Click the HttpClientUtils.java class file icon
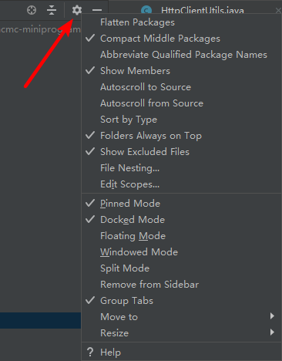This screenshot has height=361, width=282. pyautogui.click(x=146, y=10)
